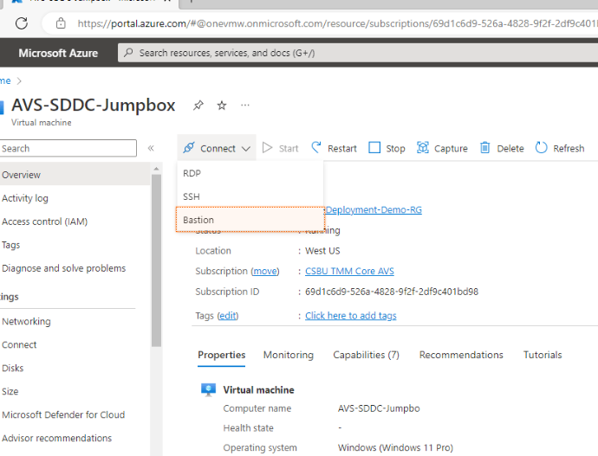Click the Delete trash can icon
Screen dimensions: 598x456
point(484,147)
